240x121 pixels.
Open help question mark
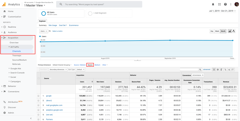tap(225, 4)
